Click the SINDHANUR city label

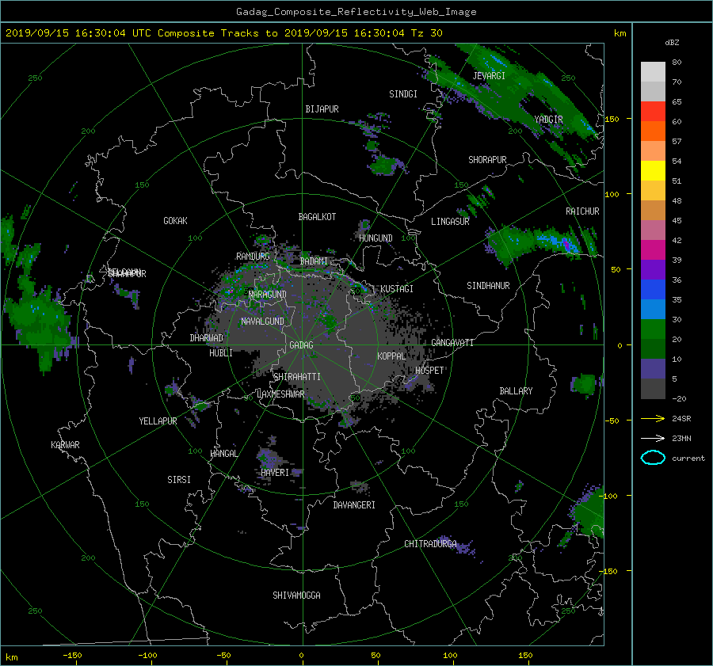(x=488, y=286)
